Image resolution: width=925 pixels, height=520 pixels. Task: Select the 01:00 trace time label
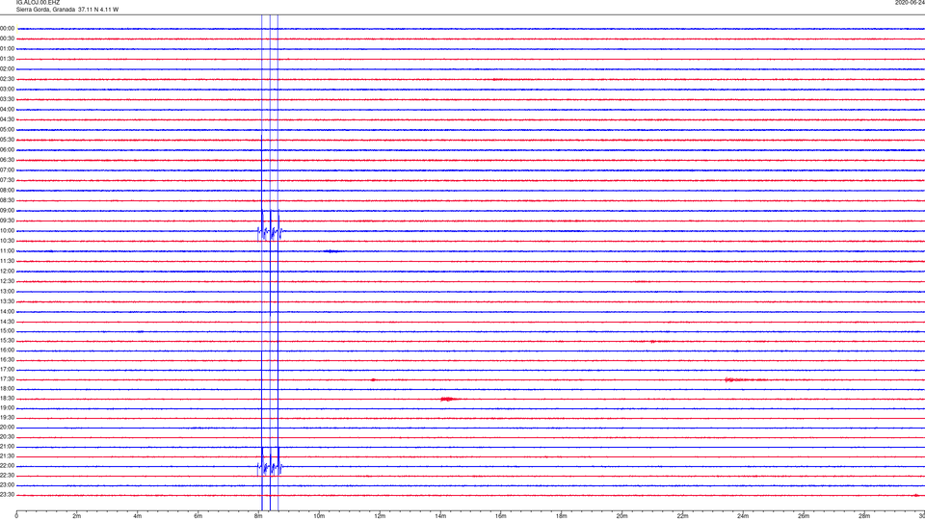click(8, 49)
